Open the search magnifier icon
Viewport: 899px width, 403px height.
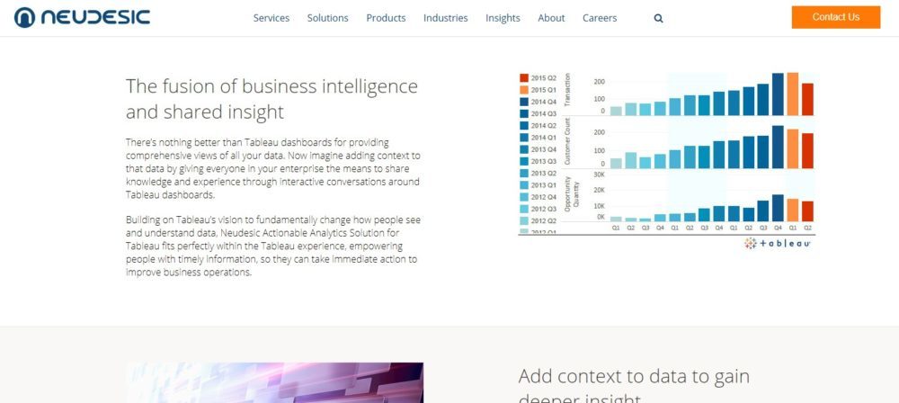click(659, 18)
